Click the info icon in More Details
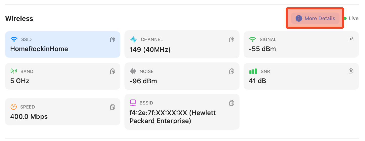This screenshot has height=141, width=365. [x=299, y=18]
